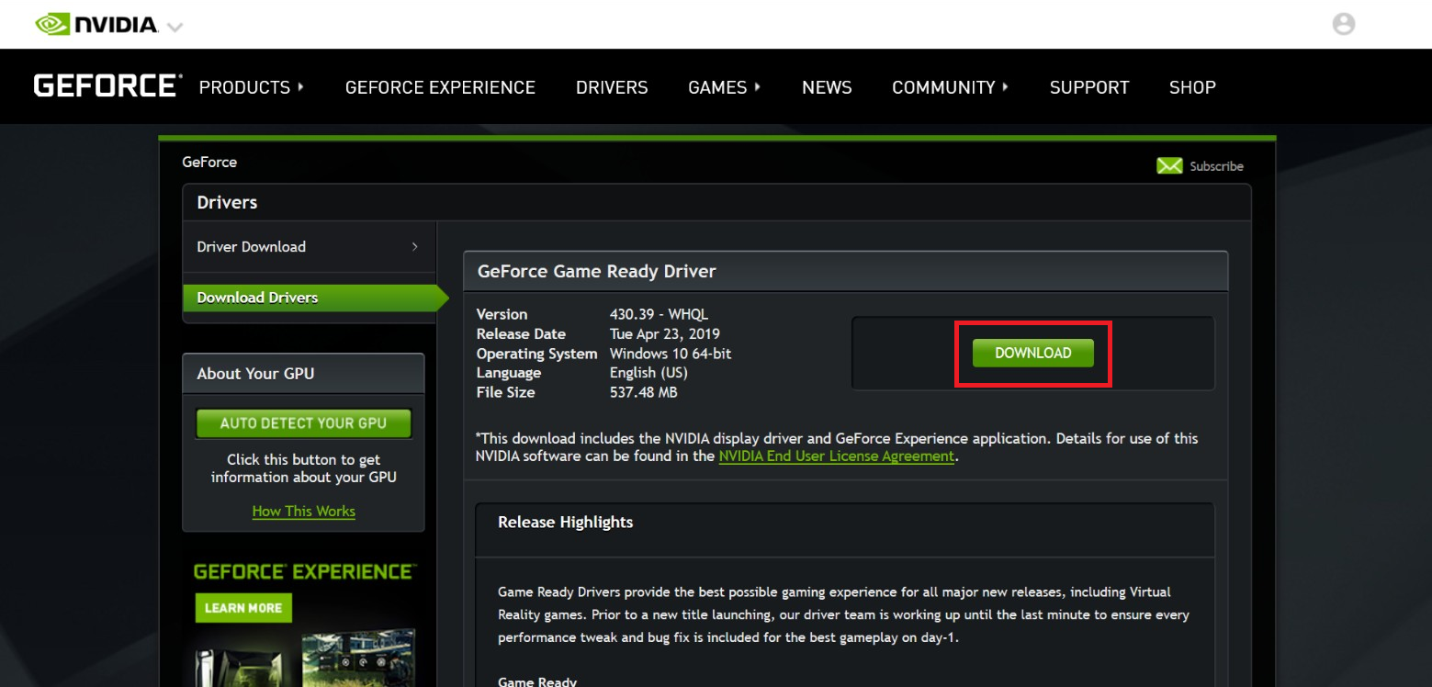This screenshot has width=1432, height=687.
Task: Expand the Driver Download chevron arrow
Action: (415, 246)
